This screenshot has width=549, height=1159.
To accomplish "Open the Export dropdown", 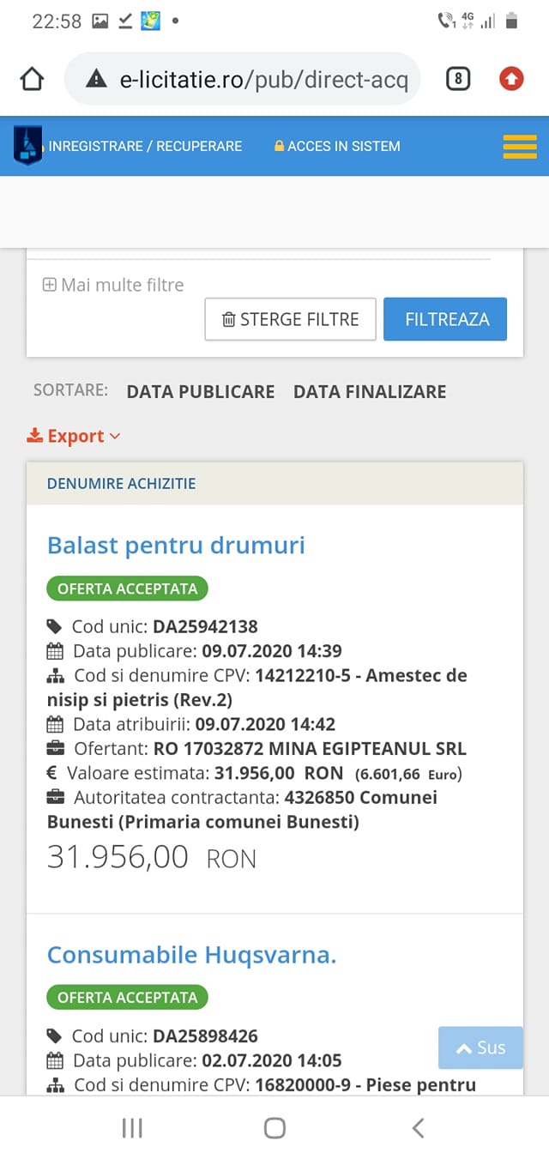I will [74, 436].
